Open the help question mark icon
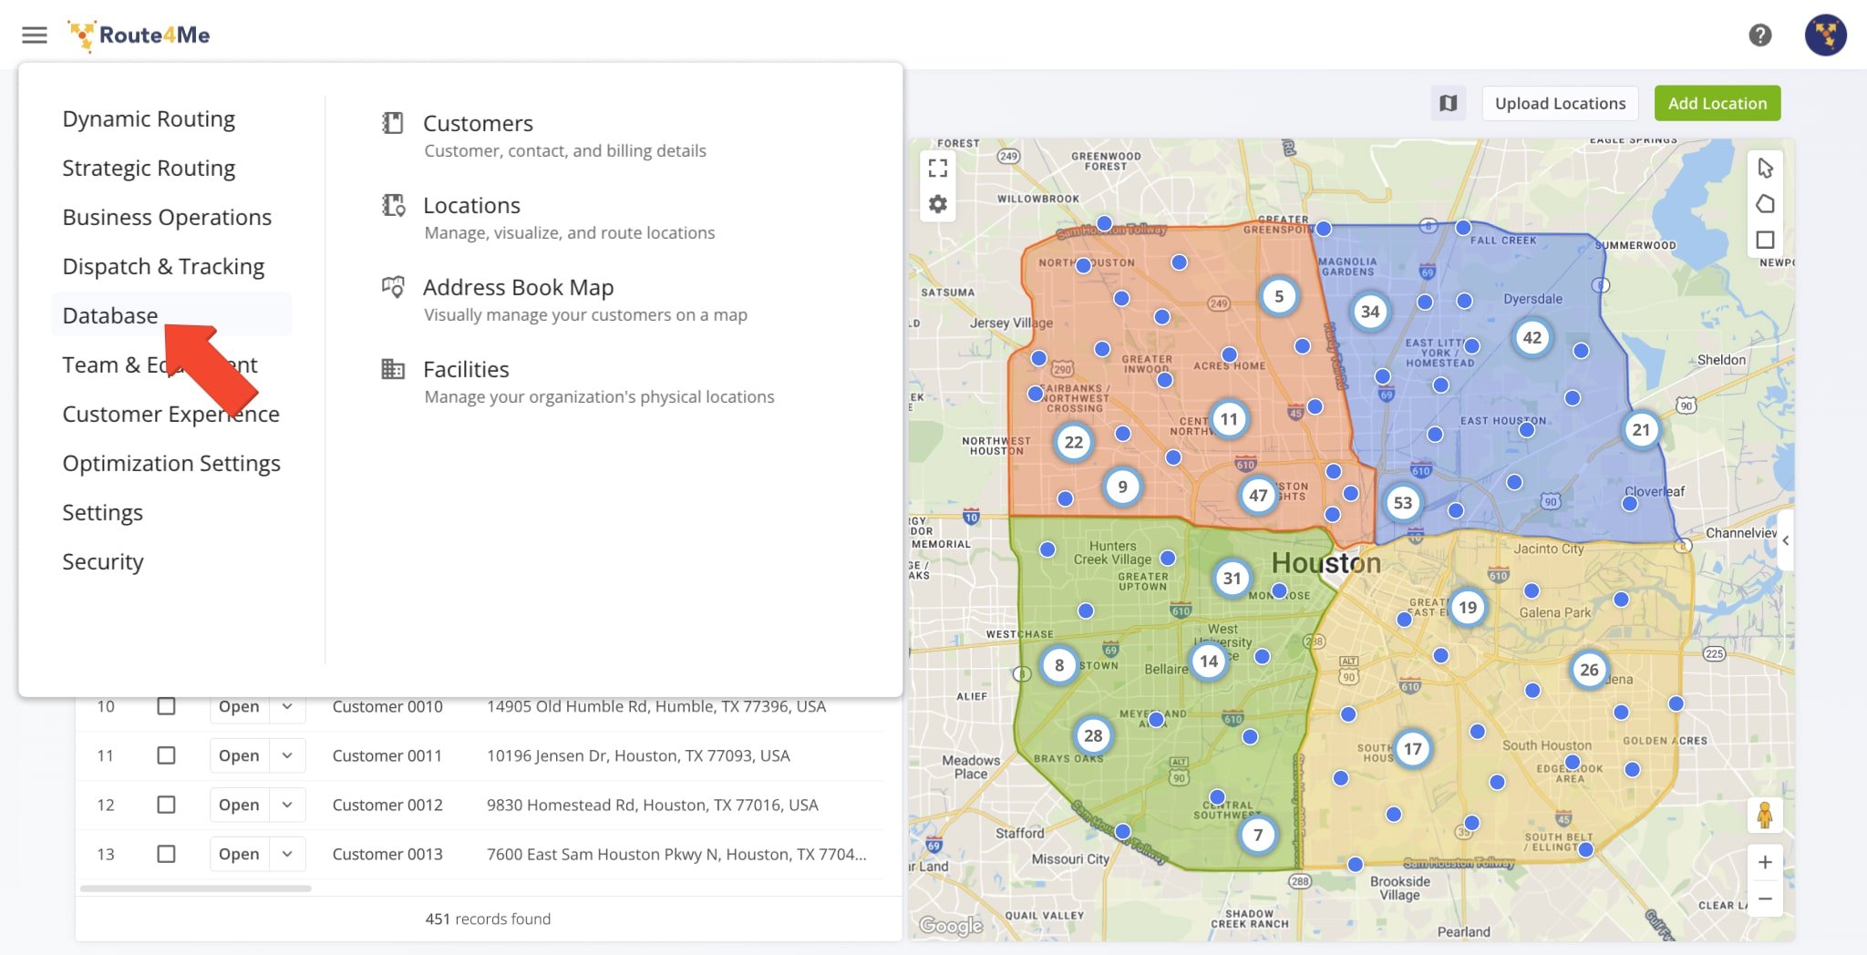Screen dimensions: 1867x955 click(x=1761, y=35)
